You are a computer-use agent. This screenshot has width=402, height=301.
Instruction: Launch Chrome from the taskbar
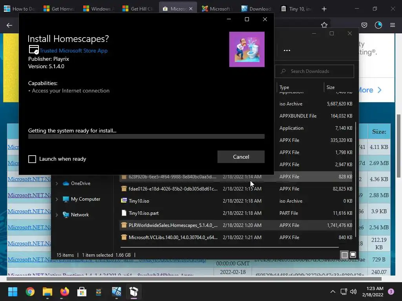(30, 292)
